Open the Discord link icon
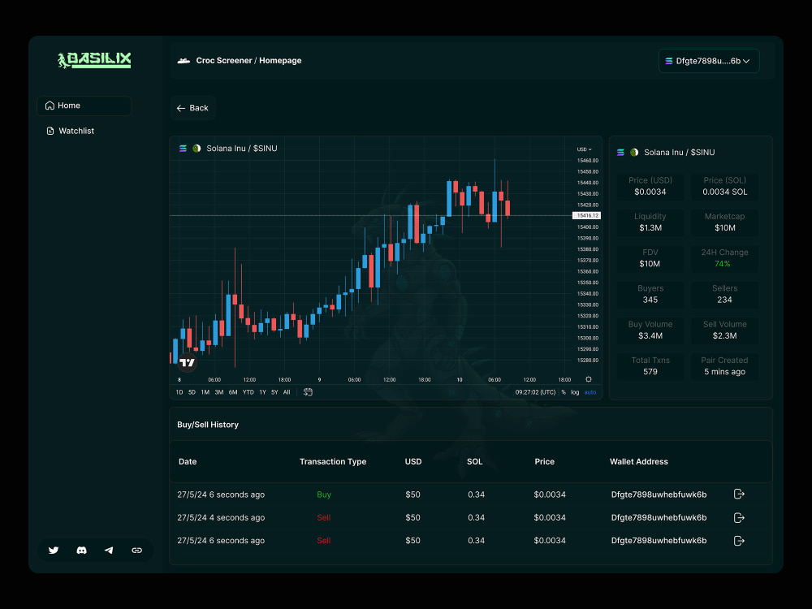The width and height of the screenshot is (812, 609). [x=81, y=550]
